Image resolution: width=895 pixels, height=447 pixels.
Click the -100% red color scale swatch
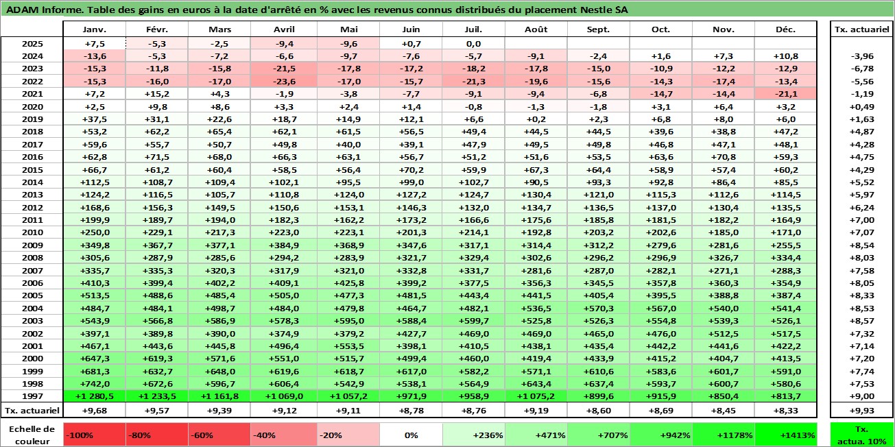pyautogui.click(x=94, y=435)
